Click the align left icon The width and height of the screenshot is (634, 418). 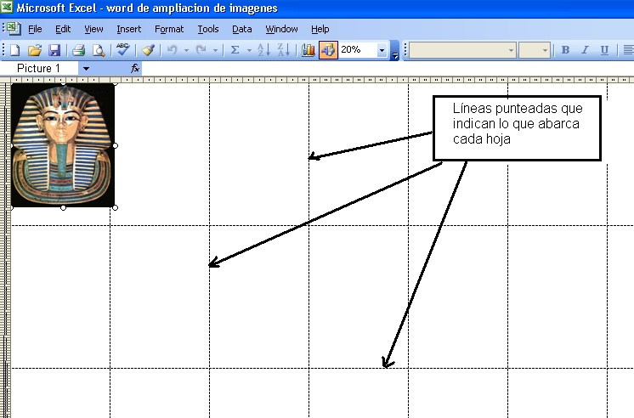[x=628, y=50]
